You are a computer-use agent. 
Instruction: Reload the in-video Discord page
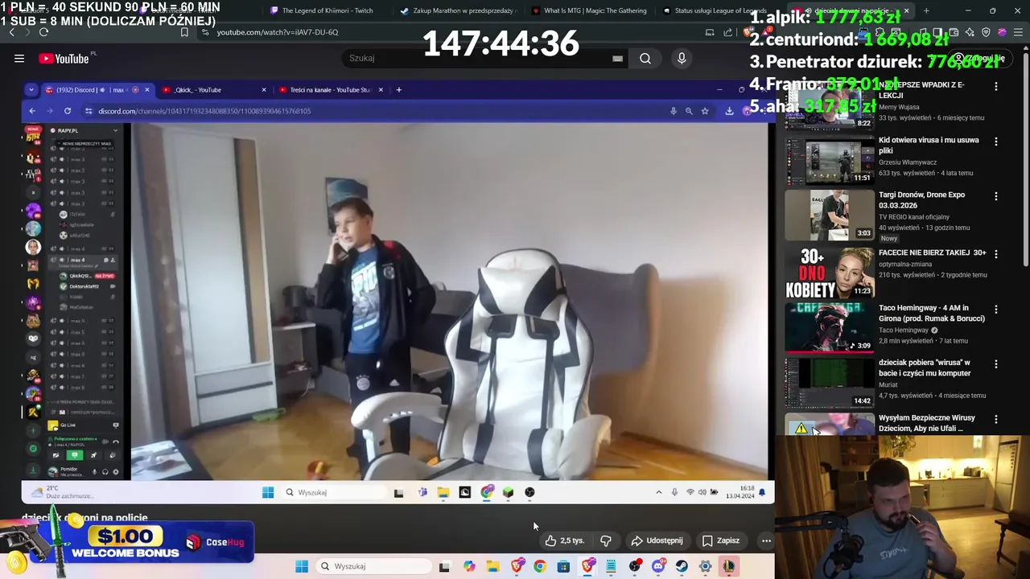coord(68,111)
